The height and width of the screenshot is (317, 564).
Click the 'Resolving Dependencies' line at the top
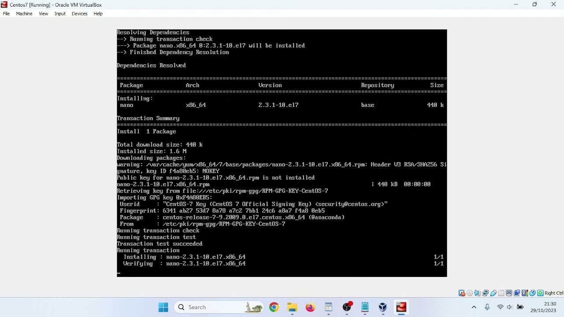[x=153, y=33]
